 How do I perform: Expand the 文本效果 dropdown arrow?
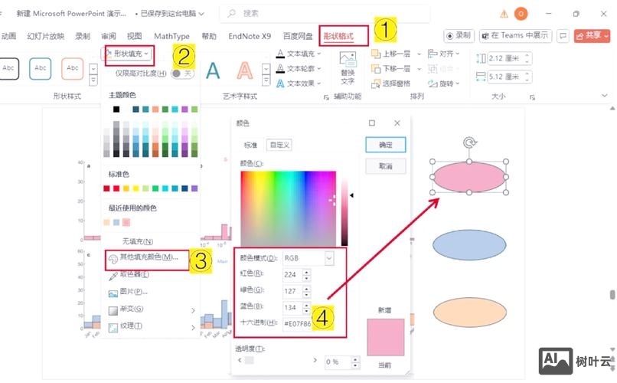click(x=319, y=83)
